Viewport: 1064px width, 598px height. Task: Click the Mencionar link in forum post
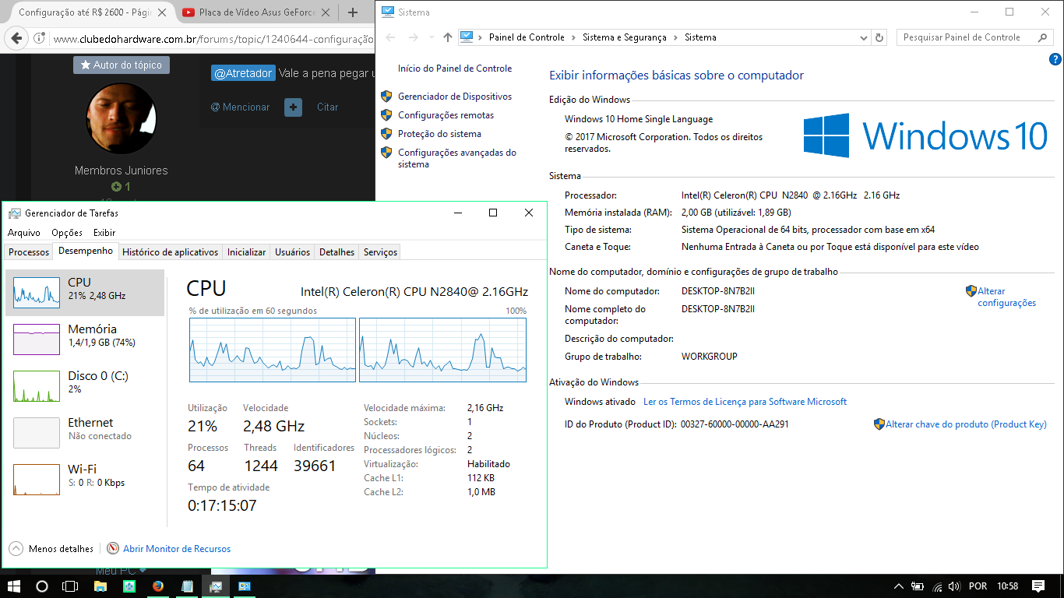pyautogui.click(x=240, y=107)
